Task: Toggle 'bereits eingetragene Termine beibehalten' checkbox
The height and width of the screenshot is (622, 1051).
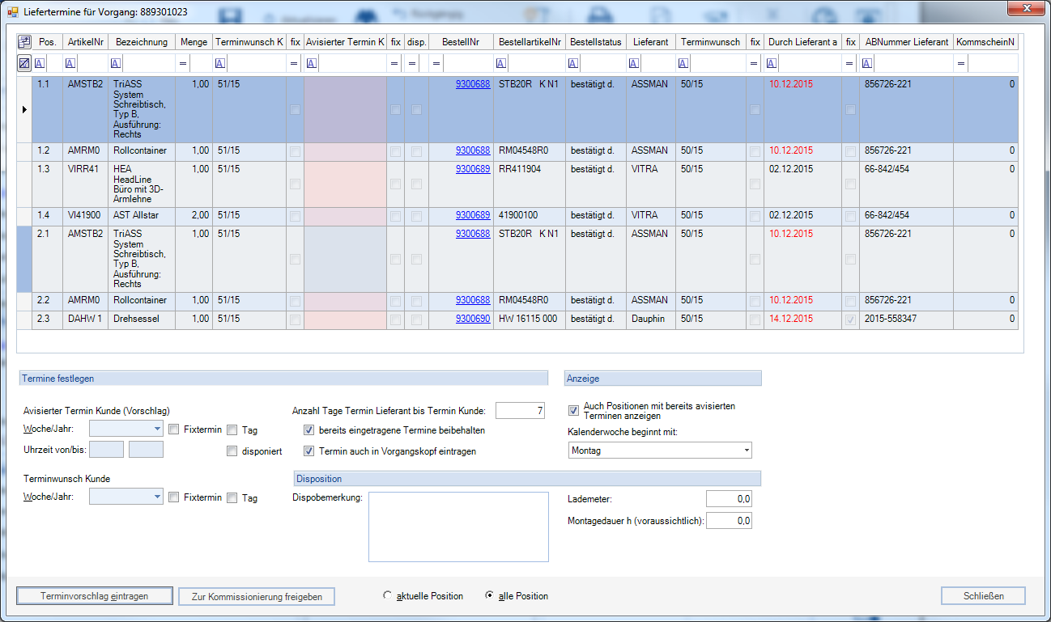Action: click(x=308, y=430)
